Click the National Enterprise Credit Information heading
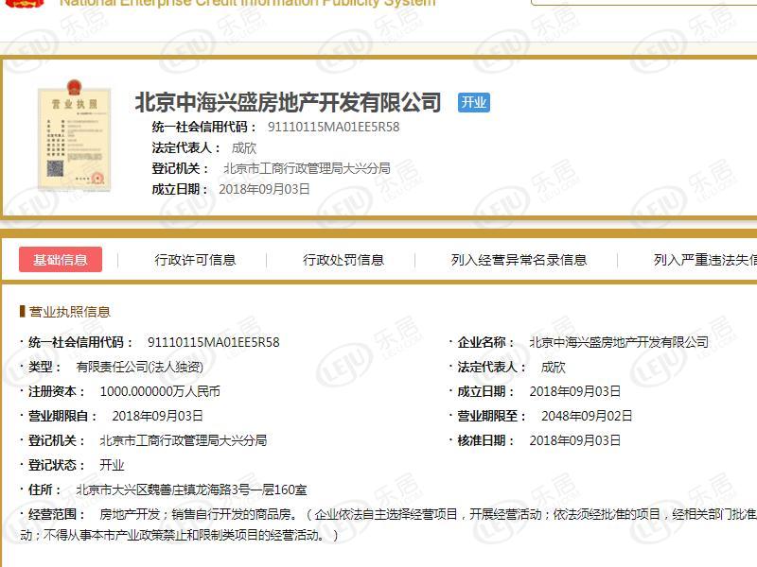 247,3
